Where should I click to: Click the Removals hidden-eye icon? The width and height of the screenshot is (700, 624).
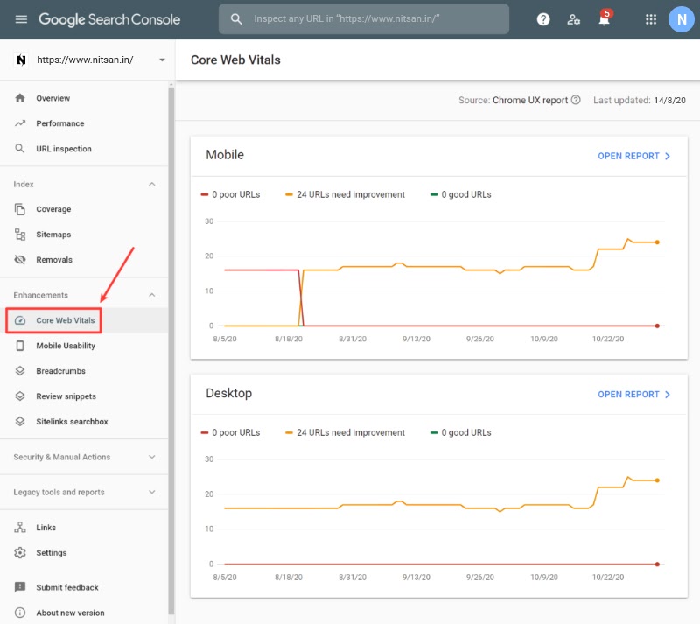tap(20, 260)
